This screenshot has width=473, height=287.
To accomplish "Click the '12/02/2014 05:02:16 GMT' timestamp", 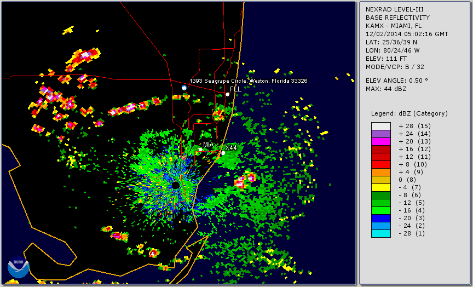I will (407, 34).
